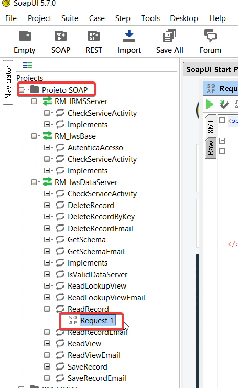The image size is (238, 388).
Task: Expand the DeleteRecordByKey operation
Action: pos(47,217)
